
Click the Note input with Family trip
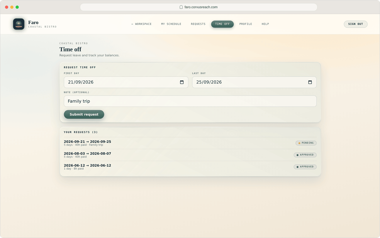click(x=190, y=101)
